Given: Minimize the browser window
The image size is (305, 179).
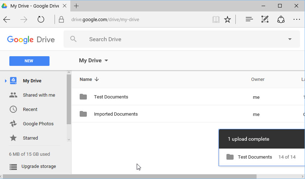Looking at the screenshot, I should [x=263, y=6].
